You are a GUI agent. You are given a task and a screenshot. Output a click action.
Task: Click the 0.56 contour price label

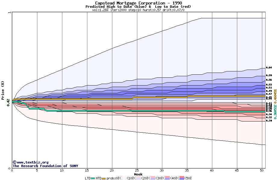point(269,80)
